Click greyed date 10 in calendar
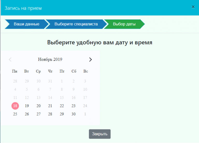The image size is (199, 143). pos(85,89)
